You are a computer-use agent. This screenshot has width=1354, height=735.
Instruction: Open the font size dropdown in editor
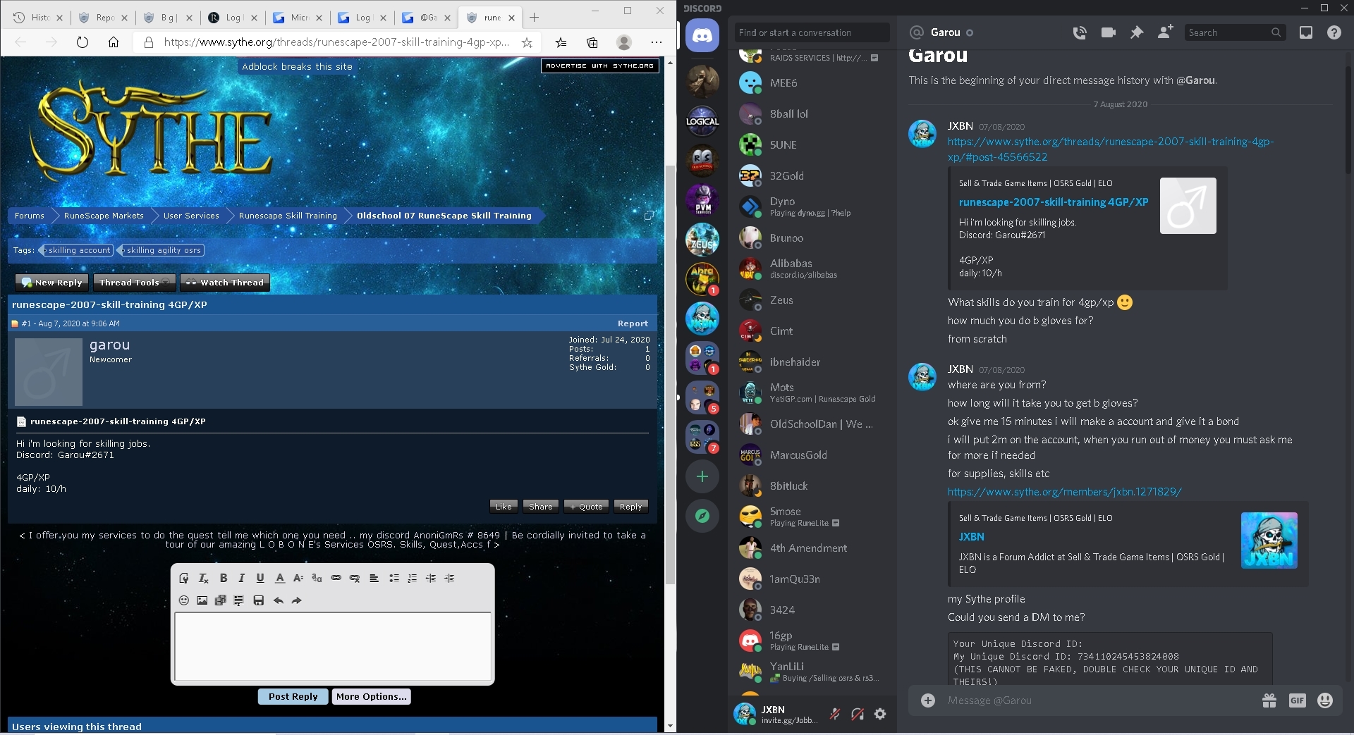click(x=298, y=578)
